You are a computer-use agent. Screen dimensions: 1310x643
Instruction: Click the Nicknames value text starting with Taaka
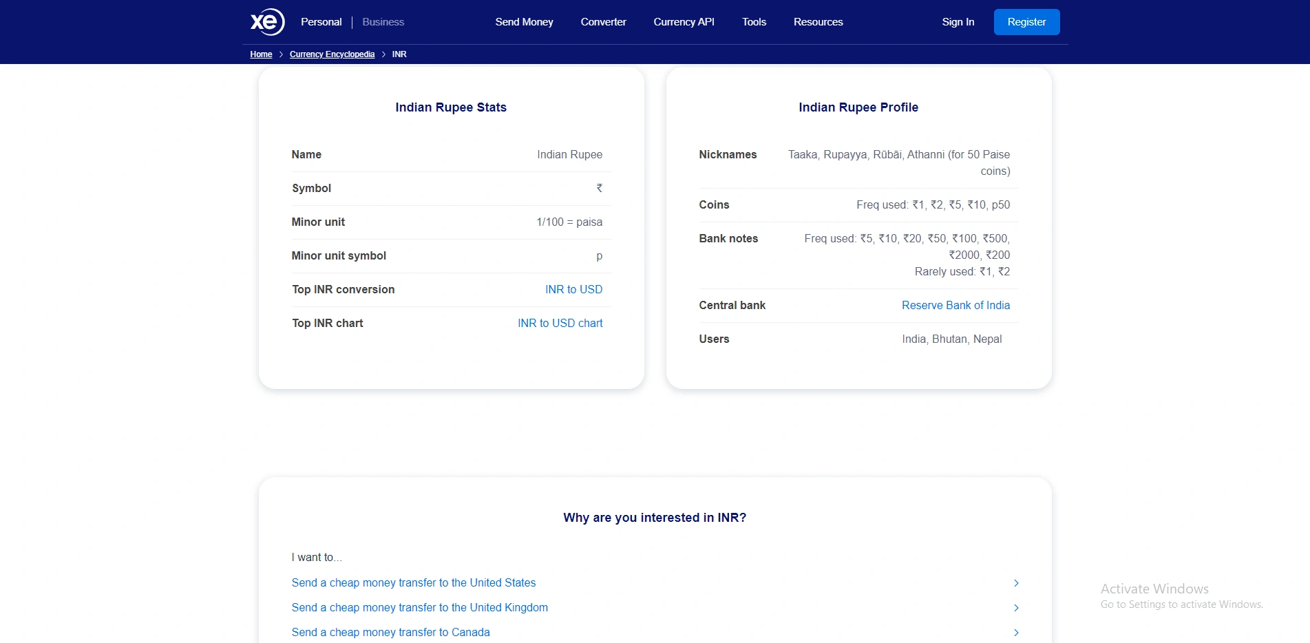[899, 163]
